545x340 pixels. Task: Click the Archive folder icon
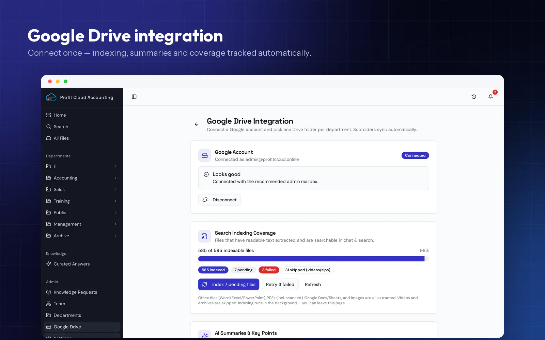(49, 236)
